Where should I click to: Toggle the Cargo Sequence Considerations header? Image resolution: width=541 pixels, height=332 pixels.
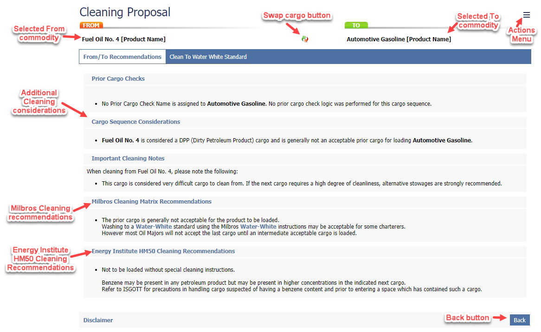click(136, 122)
